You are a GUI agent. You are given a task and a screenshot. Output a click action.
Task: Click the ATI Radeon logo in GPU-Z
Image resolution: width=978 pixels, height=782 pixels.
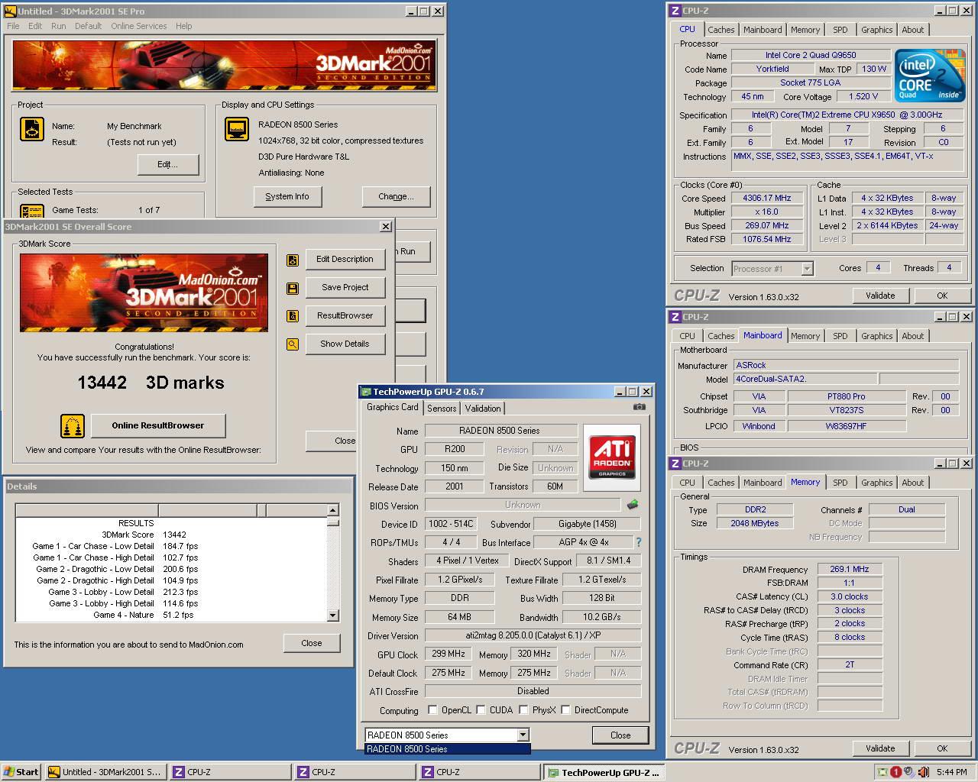tap(612, 457)
